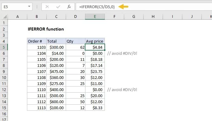Screen dimensions: 212x121
Task: Click the Select All corner triangle
Action: (5, 17)
